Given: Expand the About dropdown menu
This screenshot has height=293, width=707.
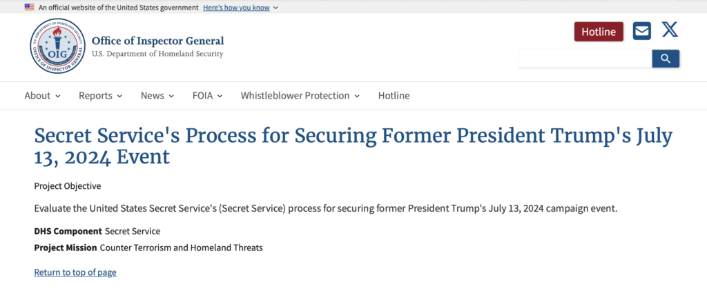Looking at the screenshot, I should (x=42, y=96).
